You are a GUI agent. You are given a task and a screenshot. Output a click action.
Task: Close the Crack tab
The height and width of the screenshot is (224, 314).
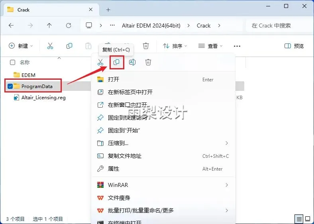pos(91,10)
